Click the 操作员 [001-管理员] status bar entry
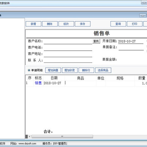The image size is (147, 147). coord(55,143)
